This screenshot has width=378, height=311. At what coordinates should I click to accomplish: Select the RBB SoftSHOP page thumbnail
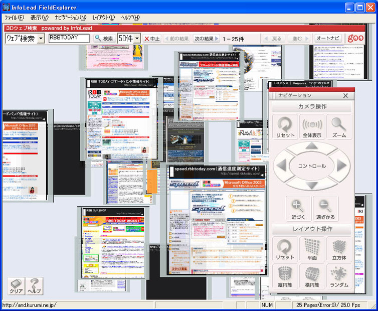[113, 243]
